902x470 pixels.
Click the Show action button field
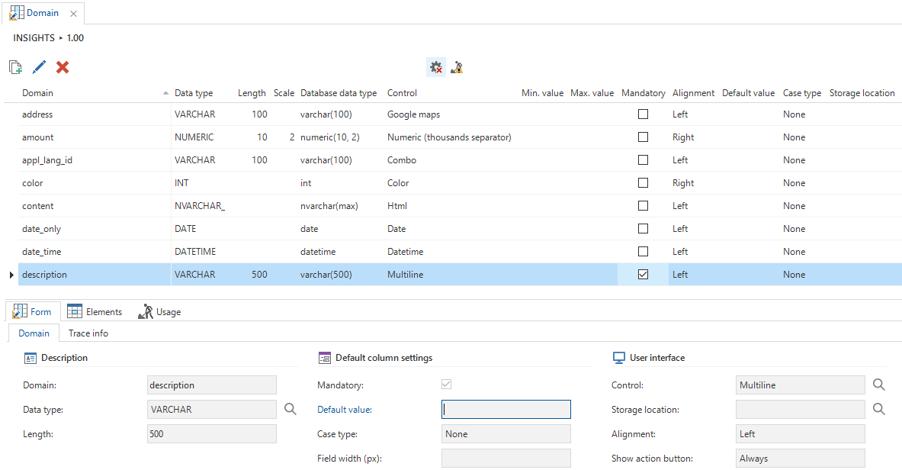[800, 459]
